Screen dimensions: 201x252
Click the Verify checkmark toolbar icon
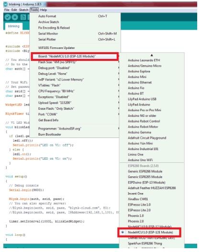(8, 17)
